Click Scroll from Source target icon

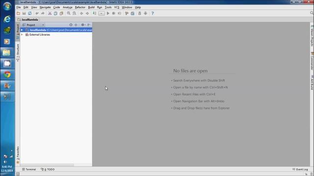click(71, 25)
